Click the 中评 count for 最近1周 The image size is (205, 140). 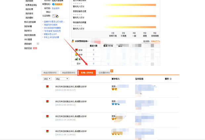pyautogui.click(x=94, y=54)
